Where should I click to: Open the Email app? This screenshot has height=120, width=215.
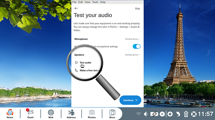(30, 114)
